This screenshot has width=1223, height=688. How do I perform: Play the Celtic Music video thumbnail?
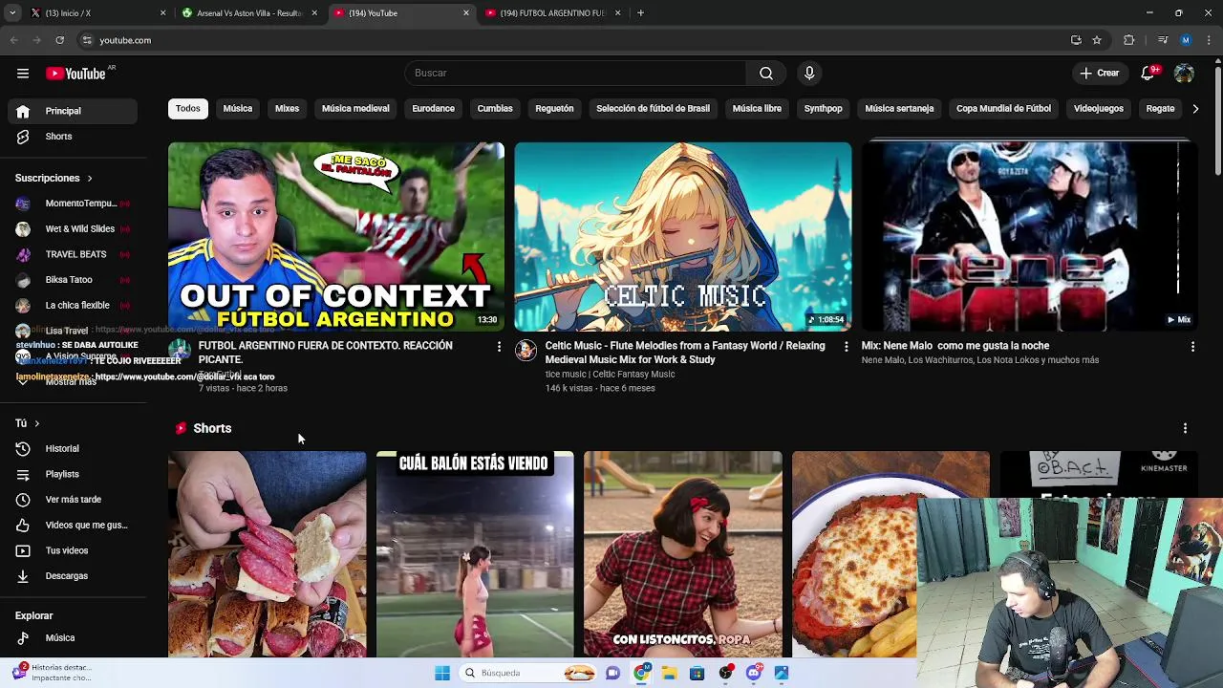click(682, 236)
